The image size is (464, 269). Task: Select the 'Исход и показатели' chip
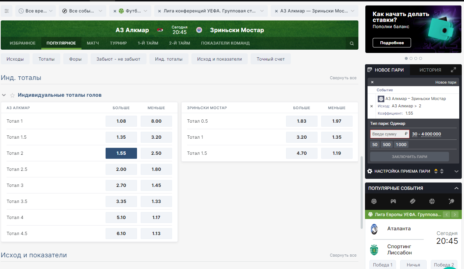point(220,59)
